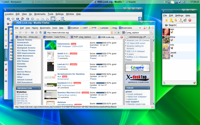Click the search magnifier beside the preg_replace field
Screen dimensions: 200x125
pyautogui.click(x=151, y=32)
